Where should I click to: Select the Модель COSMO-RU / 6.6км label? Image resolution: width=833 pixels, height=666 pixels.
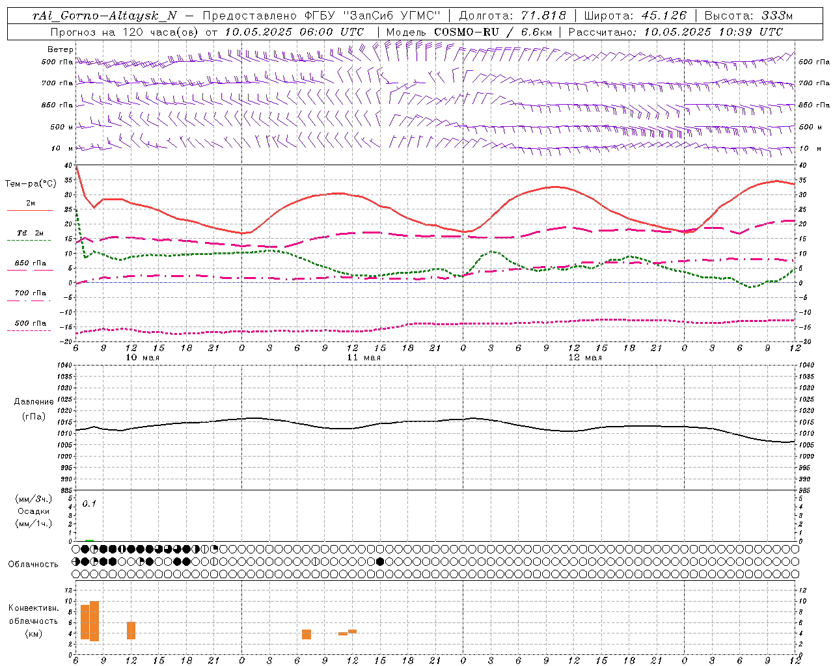[x=468, y=32]
